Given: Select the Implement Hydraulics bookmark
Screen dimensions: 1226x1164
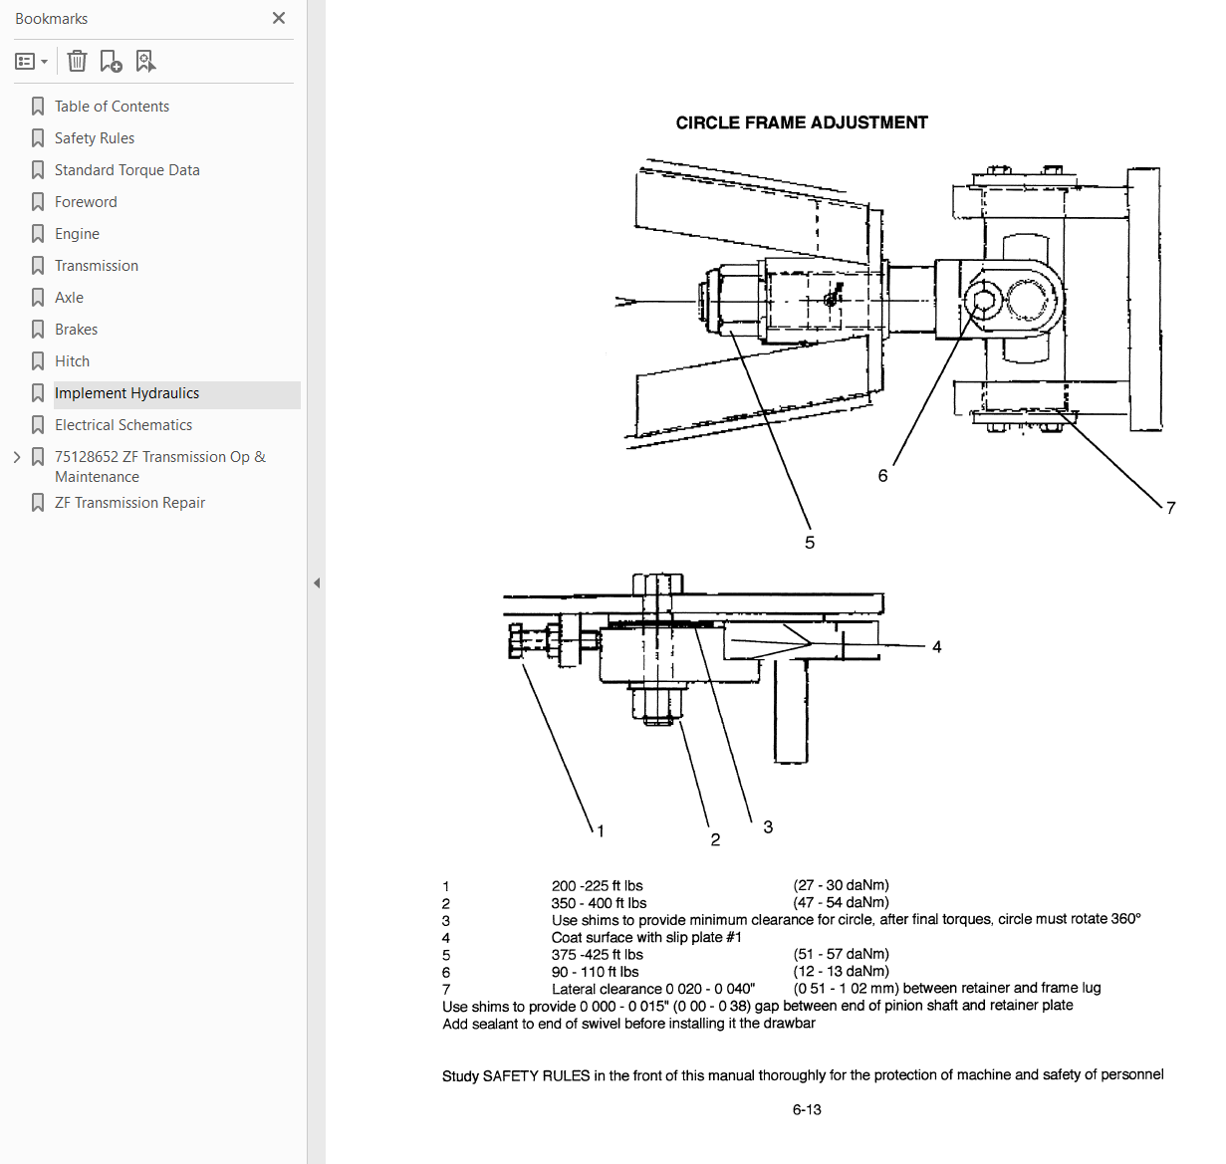Looking at the screenshot, I should point(126,393).
